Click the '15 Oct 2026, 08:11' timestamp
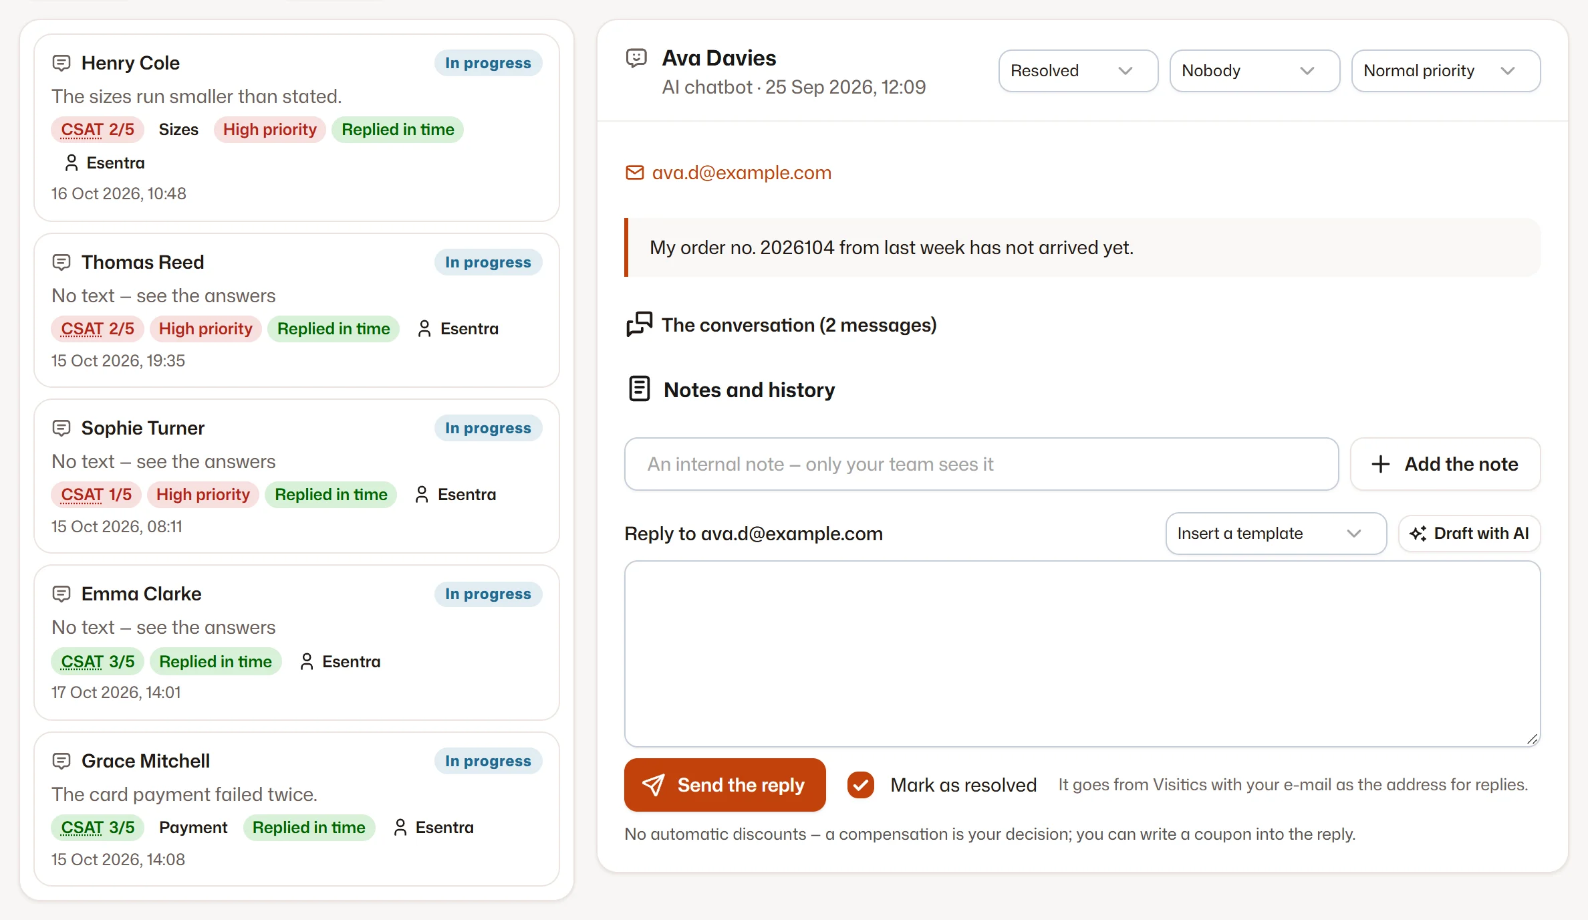Image resolution: width=1588 pixels, height=920 pixels. coord(117,527)
